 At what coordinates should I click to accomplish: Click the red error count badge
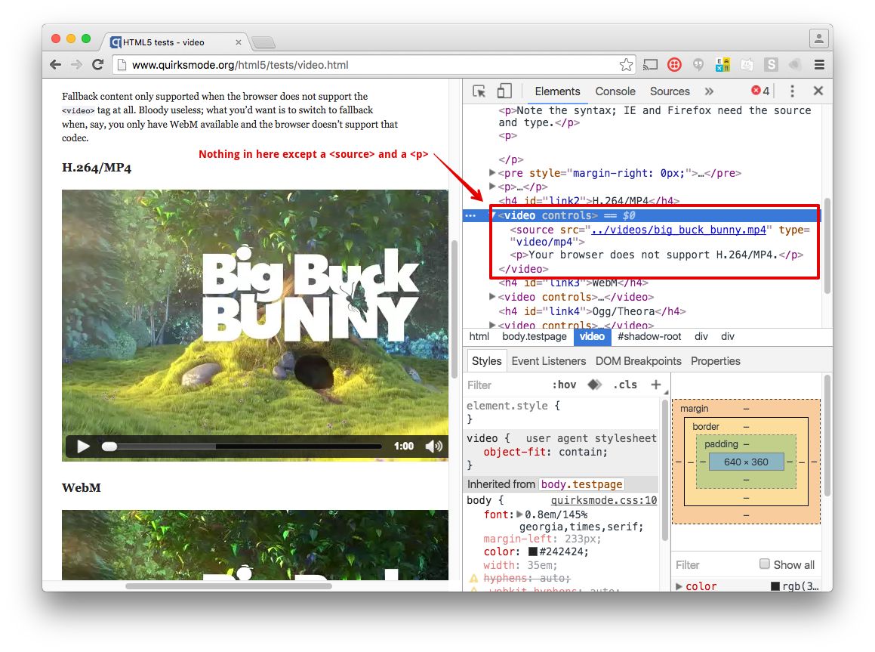pyautogui.click(x=760, y=91)
